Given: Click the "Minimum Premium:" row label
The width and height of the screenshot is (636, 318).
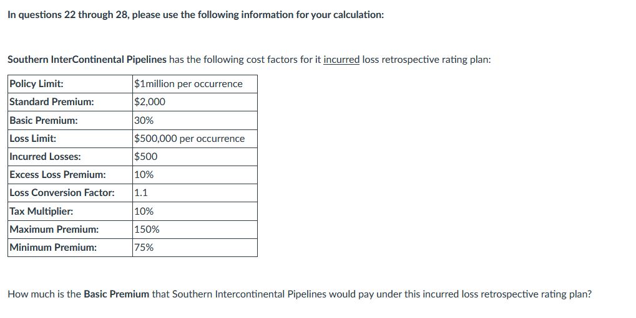Looking at the screenshot, I should click(x=53, y=247).
